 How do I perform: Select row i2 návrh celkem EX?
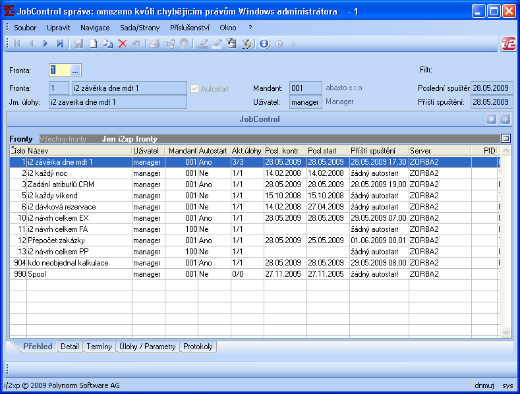[254, 218]
